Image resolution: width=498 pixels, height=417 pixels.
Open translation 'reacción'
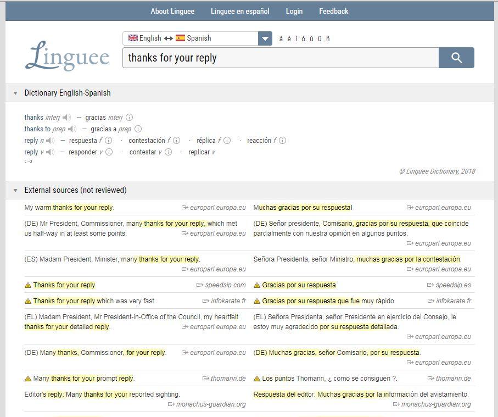coord(259,141)
